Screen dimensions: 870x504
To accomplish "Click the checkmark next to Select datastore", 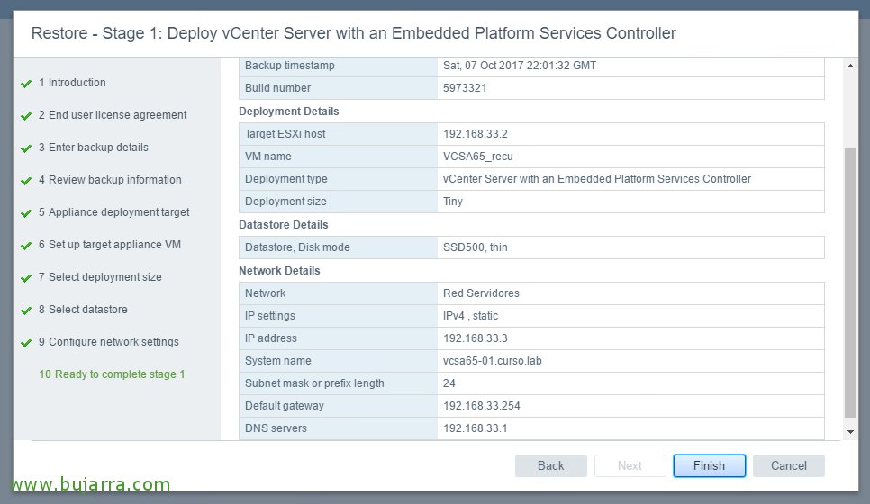I will click(x=26, y=310).
